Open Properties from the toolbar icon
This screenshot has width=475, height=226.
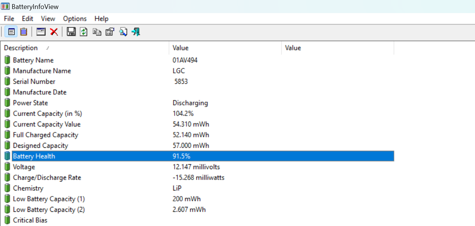(x=110, y=32)
